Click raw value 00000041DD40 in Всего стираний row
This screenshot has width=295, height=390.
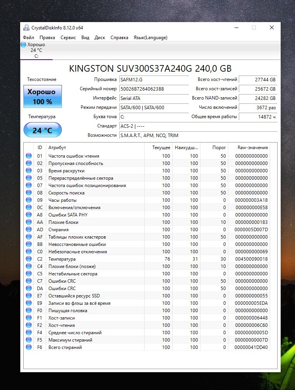(251, 347)
